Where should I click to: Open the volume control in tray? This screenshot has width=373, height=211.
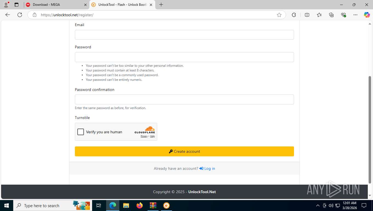pos(331,206)
